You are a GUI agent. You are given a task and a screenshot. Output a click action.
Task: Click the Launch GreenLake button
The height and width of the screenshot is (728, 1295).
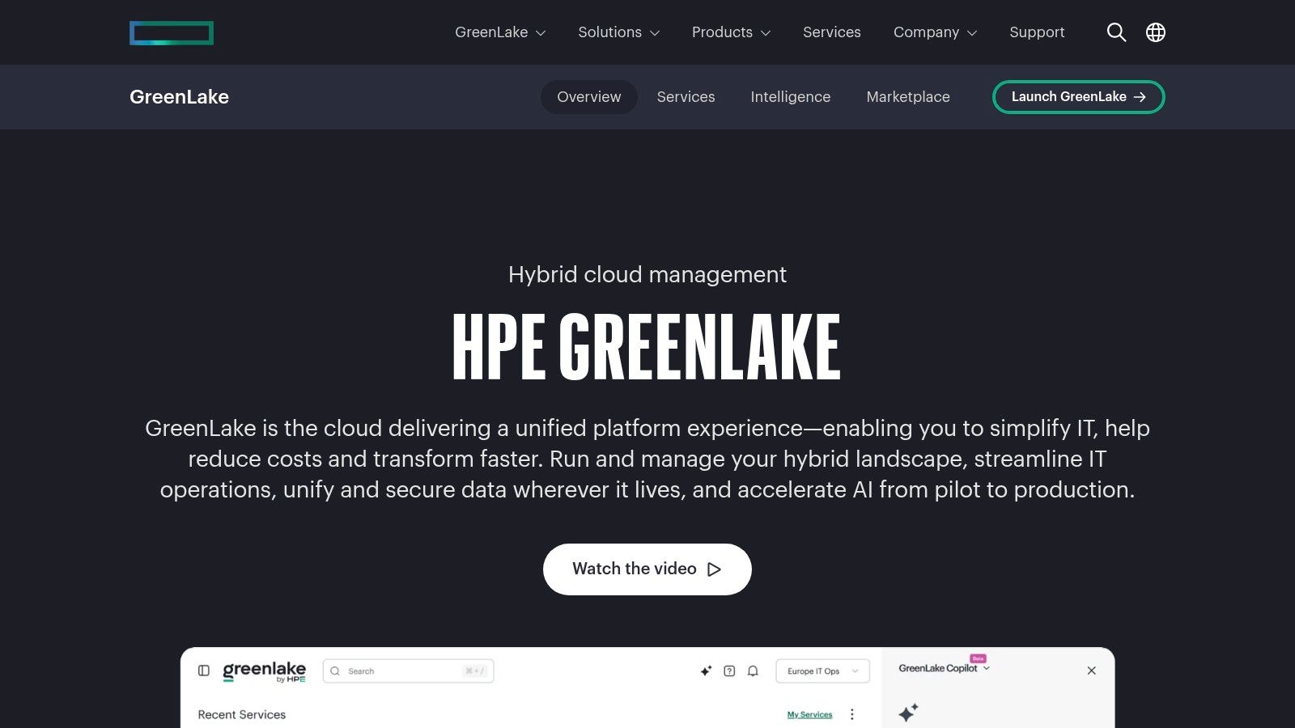[x=1078, y=96]
